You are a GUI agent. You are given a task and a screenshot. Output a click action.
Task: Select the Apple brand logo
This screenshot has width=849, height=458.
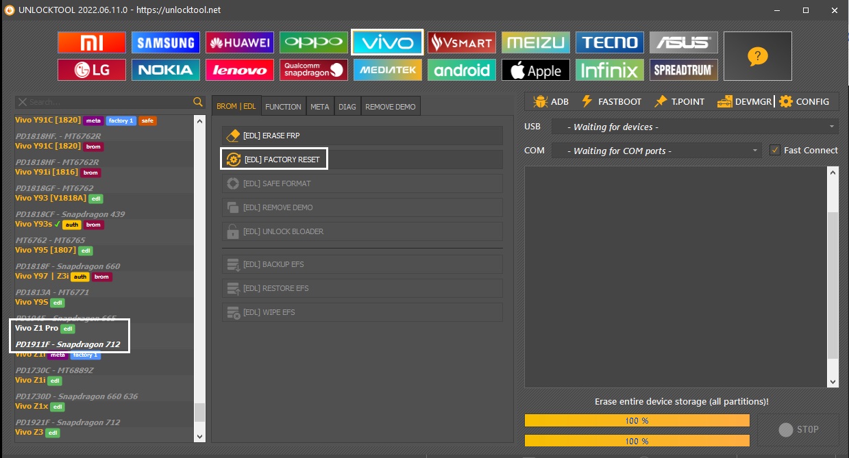point(536,70)
